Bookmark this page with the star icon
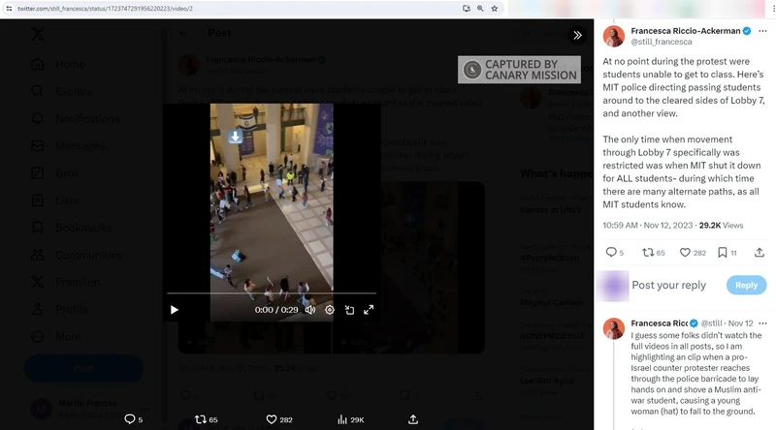The image size is (776, 430). click(x=495, y=8)
